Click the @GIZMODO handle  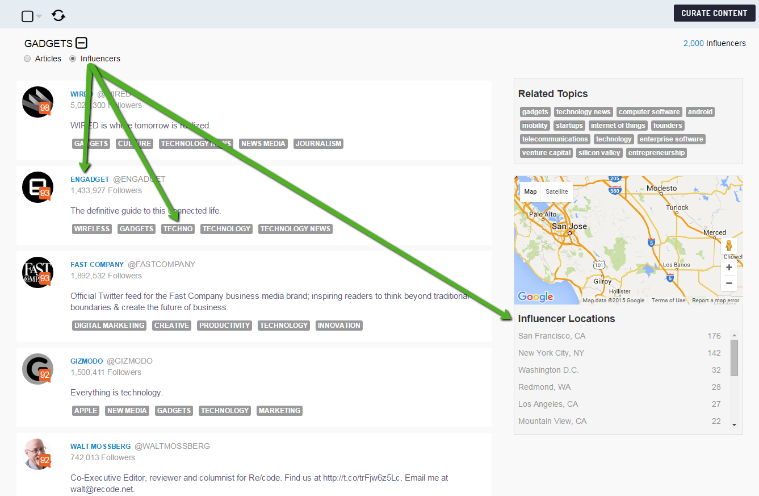coord(129,361)
